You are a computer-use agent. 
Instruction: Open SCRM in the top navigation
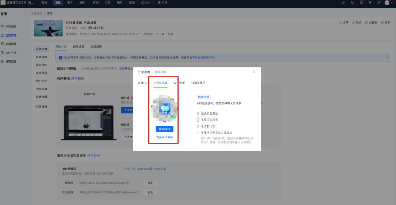click(x=145, y=3)
